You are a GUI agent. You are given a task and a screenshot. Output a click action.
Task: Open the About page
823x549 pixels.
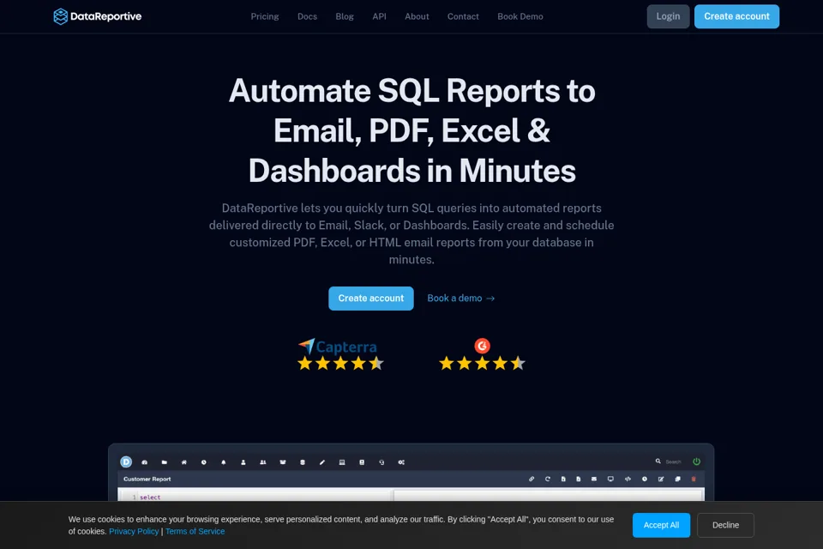click(x=417, y=16)
